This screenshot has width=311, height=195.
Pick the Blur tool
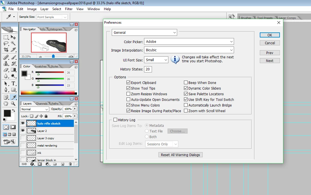pyautogui.click(x=6, y=76)
